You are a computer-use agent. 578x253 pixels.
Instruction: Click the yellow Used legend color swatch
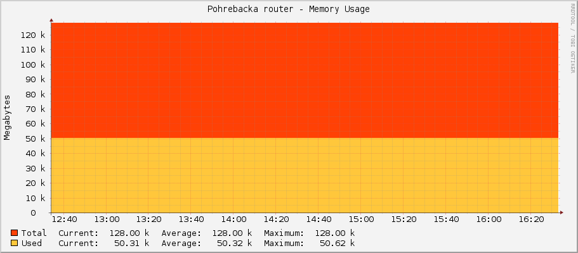[x=15, y=243]
